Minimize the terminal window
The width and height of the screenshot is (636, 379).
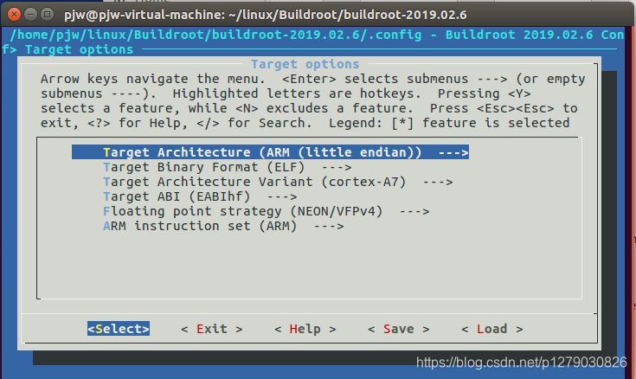[31, 15]
